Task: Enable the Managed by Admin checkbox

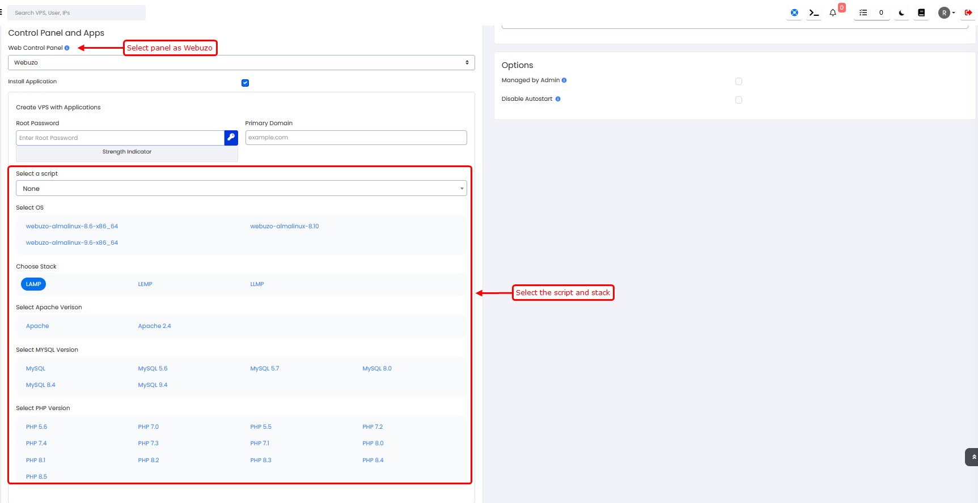Action: [x=738, y=81]
